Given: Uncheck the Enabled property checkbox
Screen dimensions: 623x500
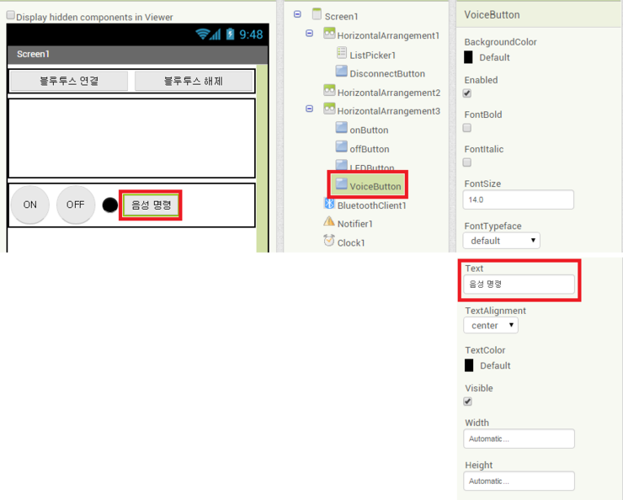Looking at the screenshot, I should click(467, 93).
